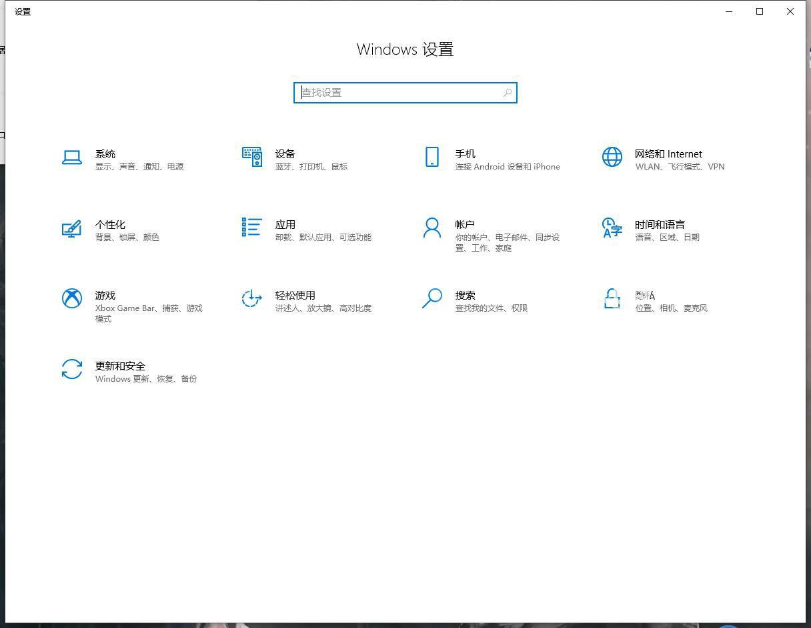Click text WLAN、飞行模式、VPN
811x628 pixels.
[x=680, y=167]
